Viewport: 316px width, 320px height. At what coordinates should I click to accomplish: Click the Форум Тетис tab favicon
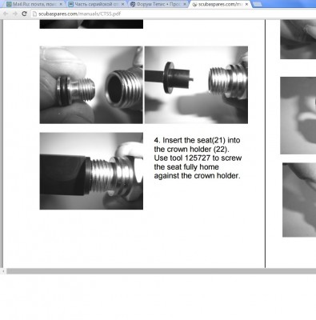pos(133,4)
